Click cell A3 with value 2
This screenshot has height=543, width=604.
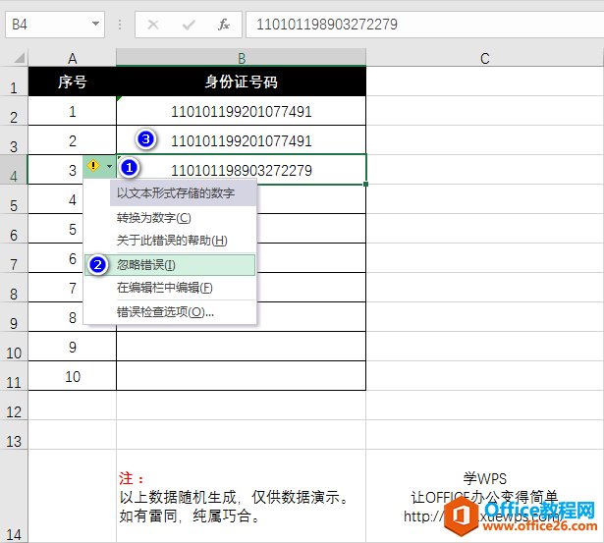72,140
